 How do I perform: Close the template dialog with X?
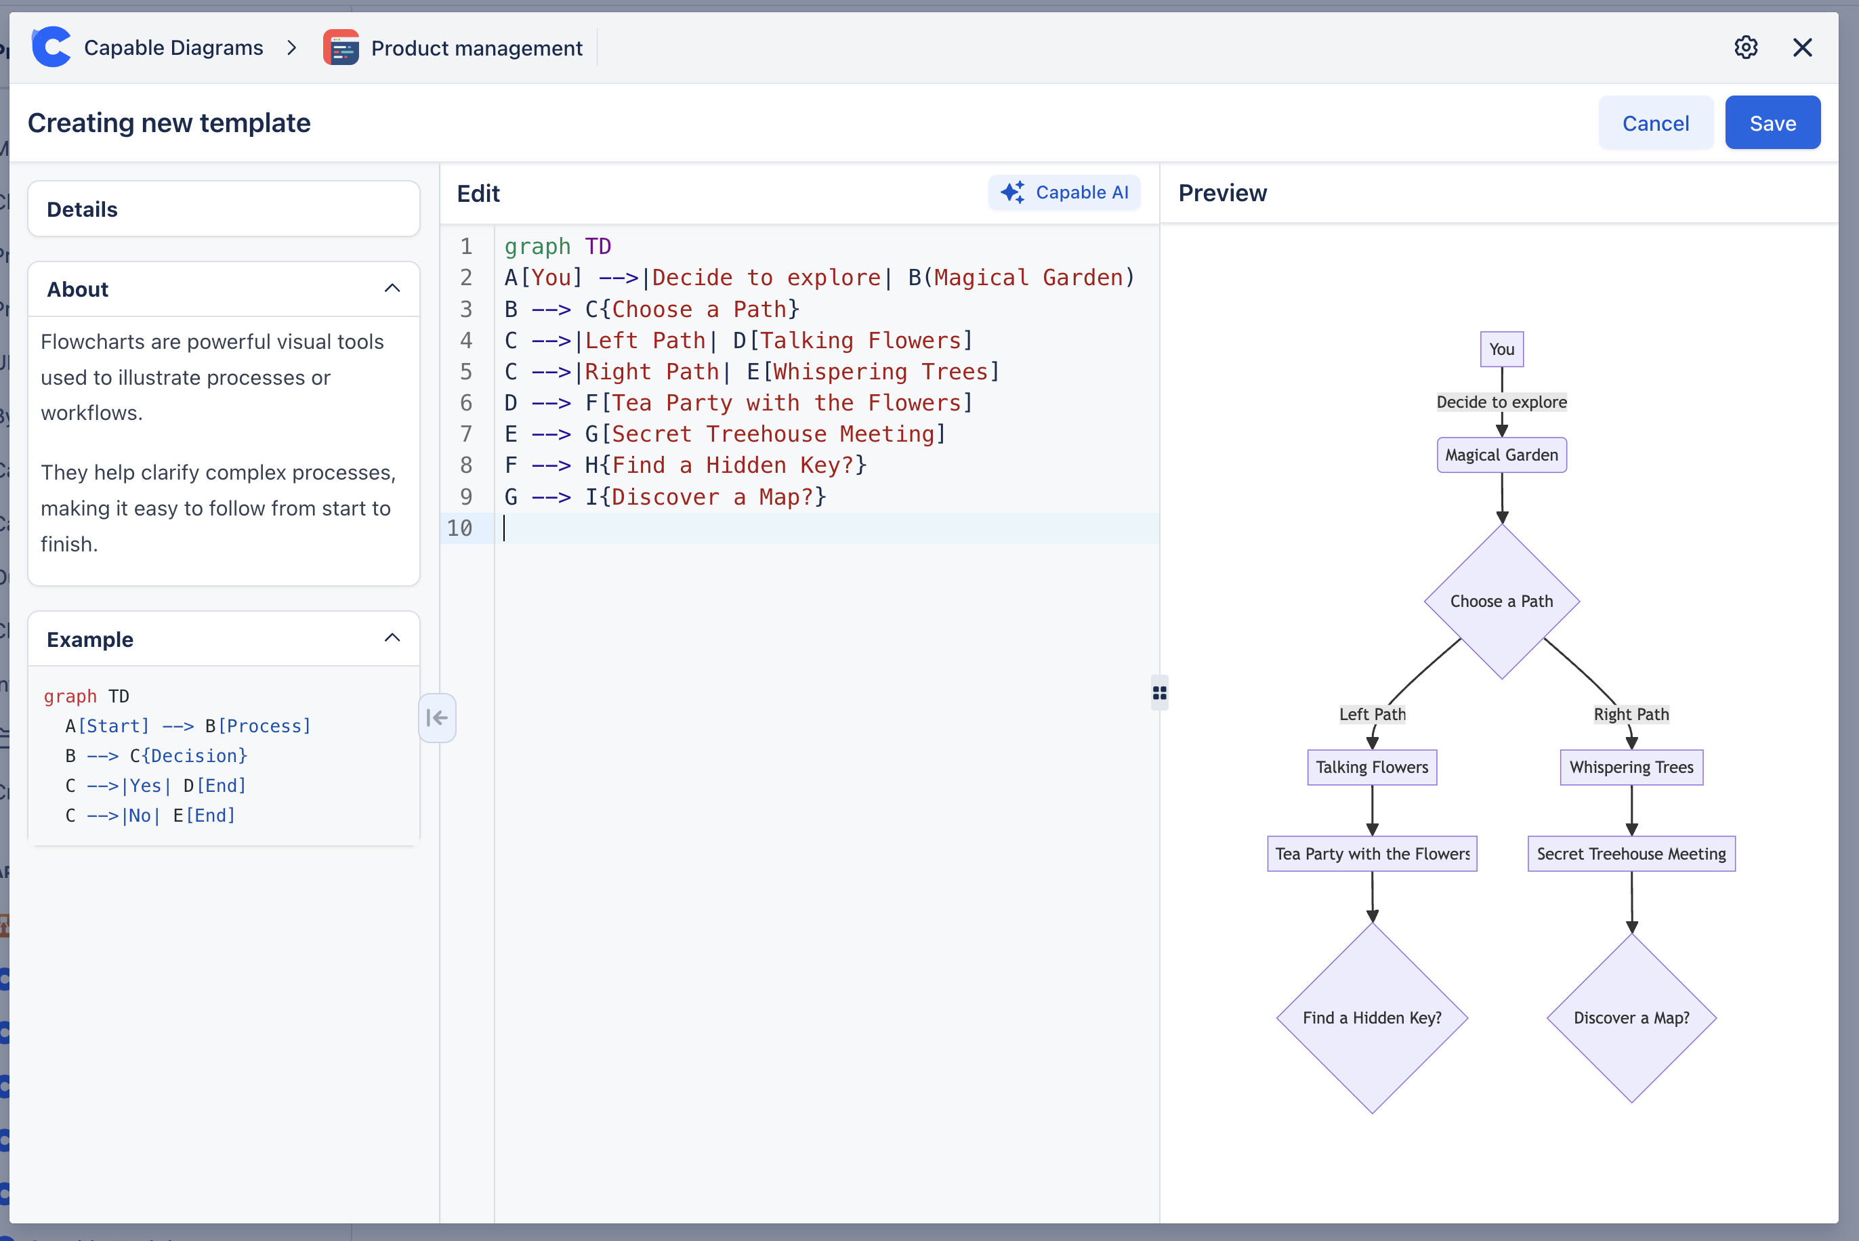tap(1802, 47)
